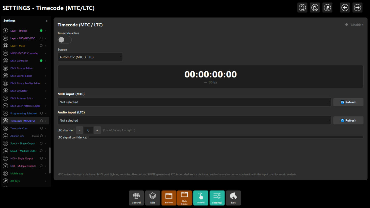Screen dimensions: 370x208
Task: Click the paste clipboard icon in the header
Action: (315, 8)
